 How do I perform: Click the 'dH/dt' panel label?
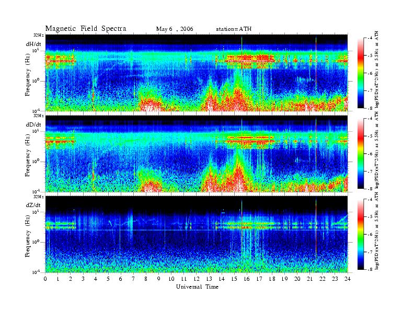coord(33,44)
